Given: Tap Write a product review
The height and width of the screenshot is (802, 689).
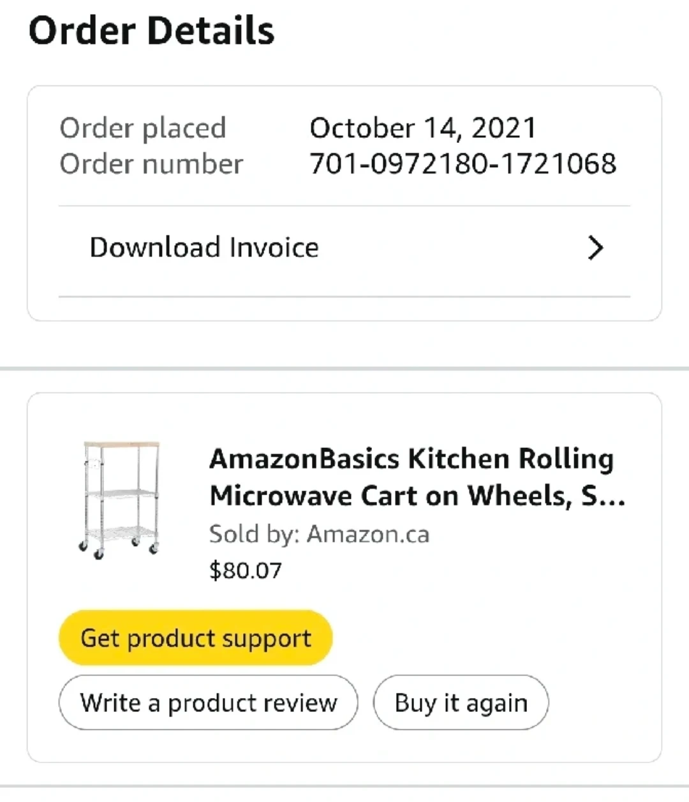Looking at the screenshot, I should point(208,702).
